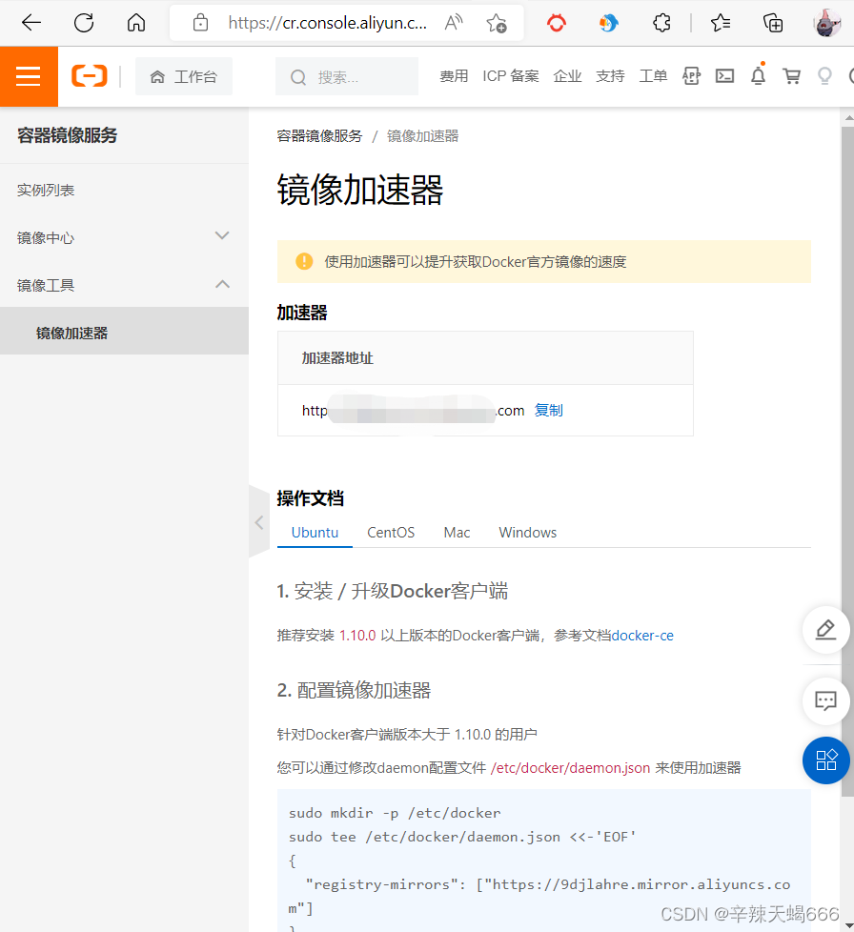The image size is (854, 932).
Task: Collapse the 镜像工具 sidebar section
Action: [x=124, y=285]
